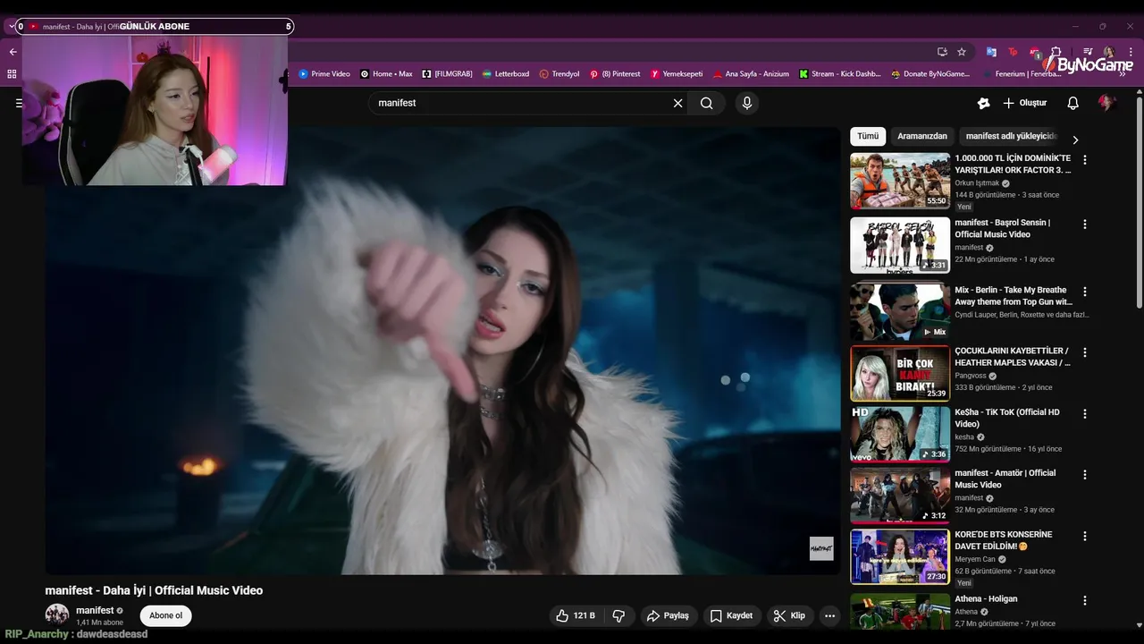Open options menu for Çocuklarını Kaybettiler video
1144x644 pixels.
(x=1085, y=352)
